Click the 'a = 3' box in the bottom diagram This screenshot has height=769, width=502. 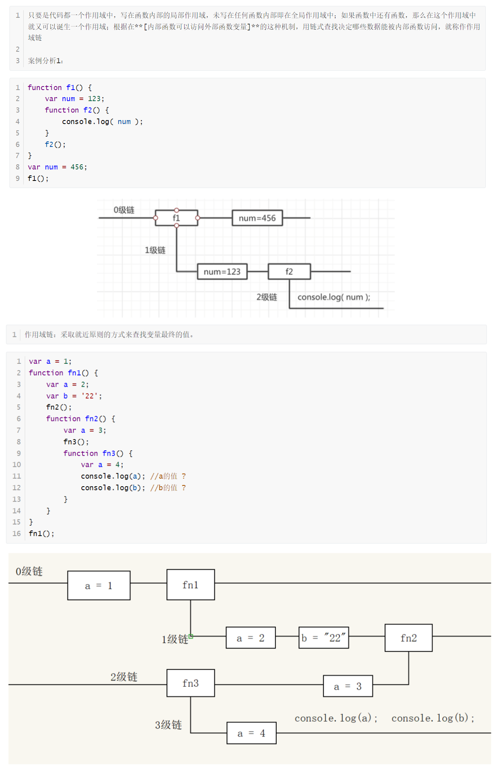pyautogui.click(x=348, y=686)
